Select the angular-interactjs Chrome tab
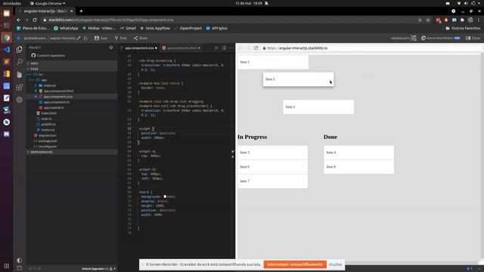This screenshot has height=272, width=484. (45, 11)
